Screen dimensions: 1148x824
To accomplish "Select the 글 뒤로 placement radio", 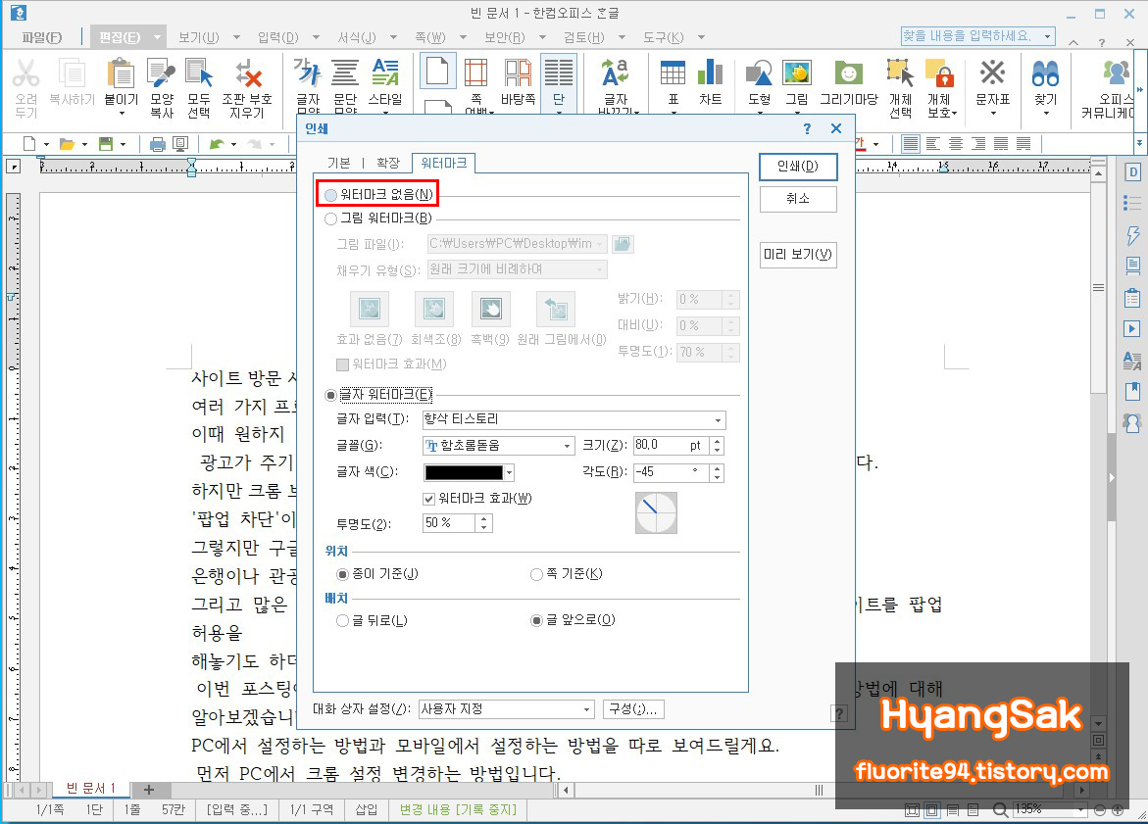I will tap(342, 620).
